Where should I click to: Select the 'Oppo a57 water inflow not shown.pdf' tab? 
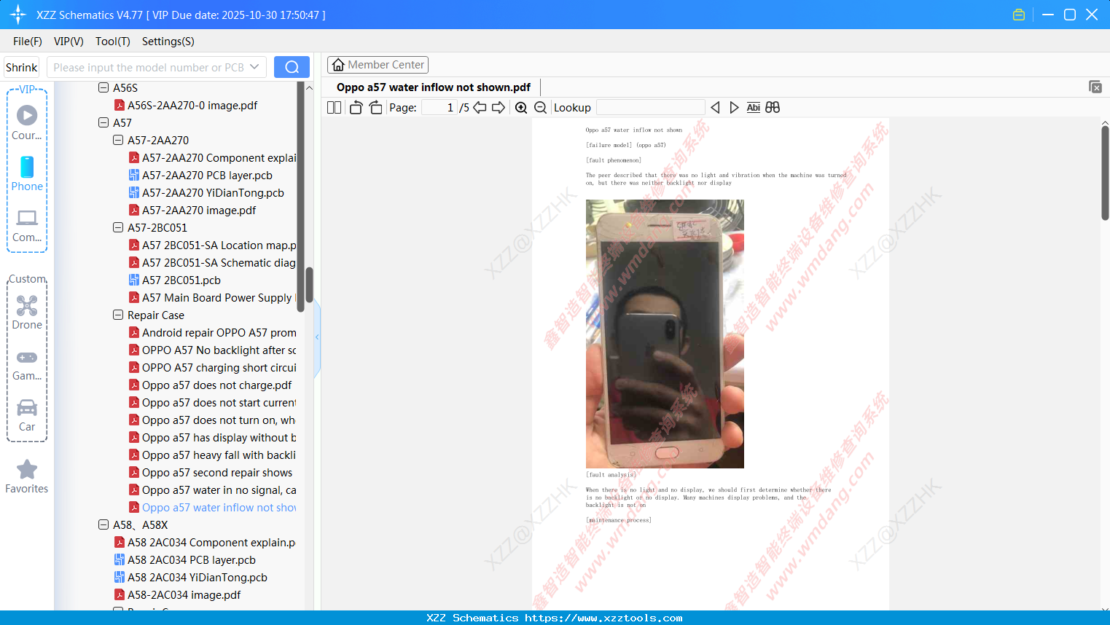(434, 87)
